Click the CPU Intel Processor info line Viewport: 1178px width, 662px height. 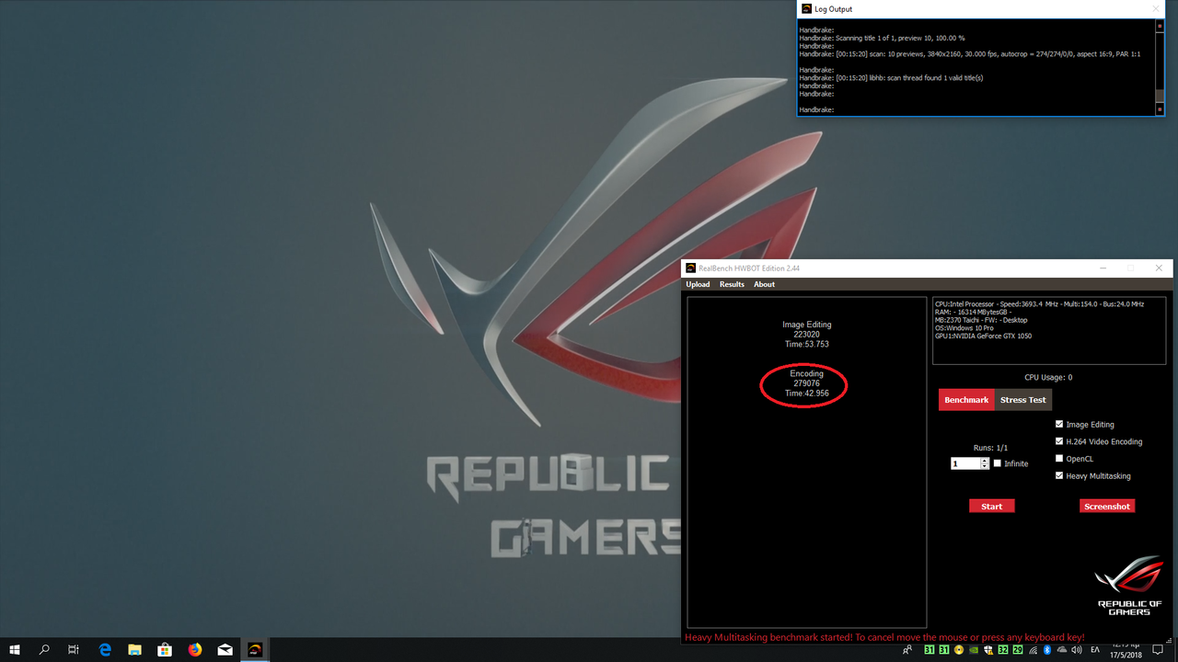tap(1039, 303)
